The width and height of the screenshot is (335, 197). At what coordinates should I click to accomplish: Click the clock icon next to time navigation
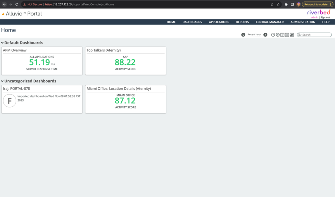[273, 35]
